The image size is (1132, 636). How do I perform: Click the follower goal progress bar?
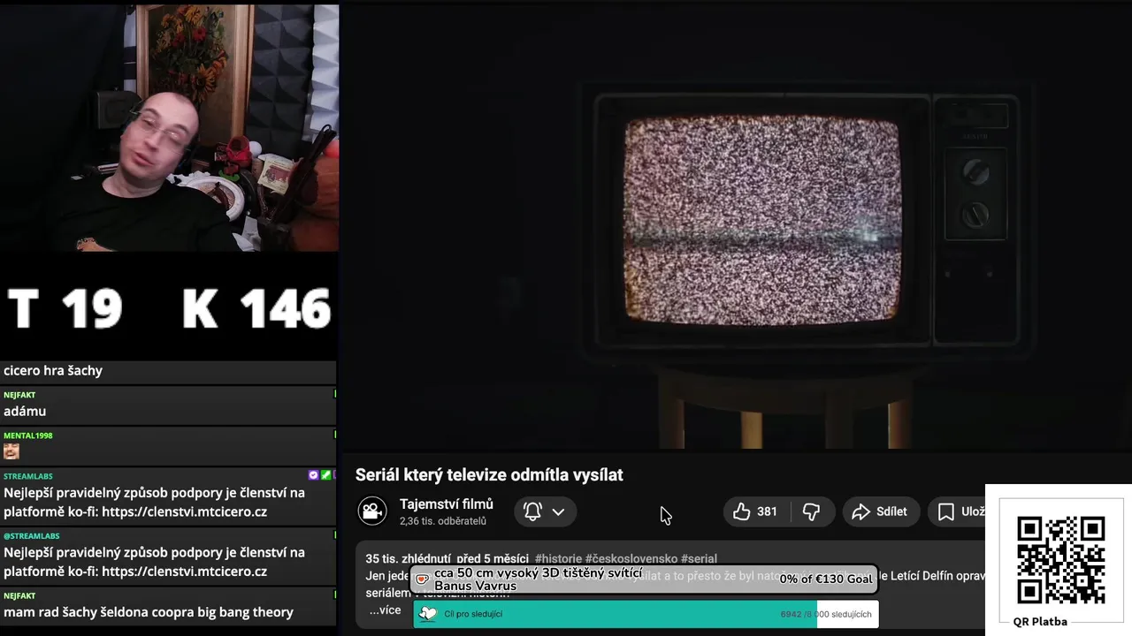(x=646, y=614)
